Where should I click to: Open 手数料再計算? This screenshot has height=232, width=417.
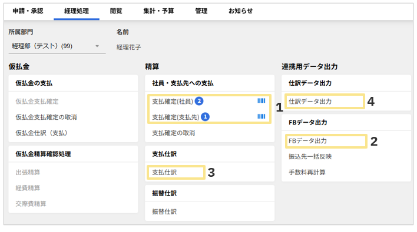pos(307,172)
